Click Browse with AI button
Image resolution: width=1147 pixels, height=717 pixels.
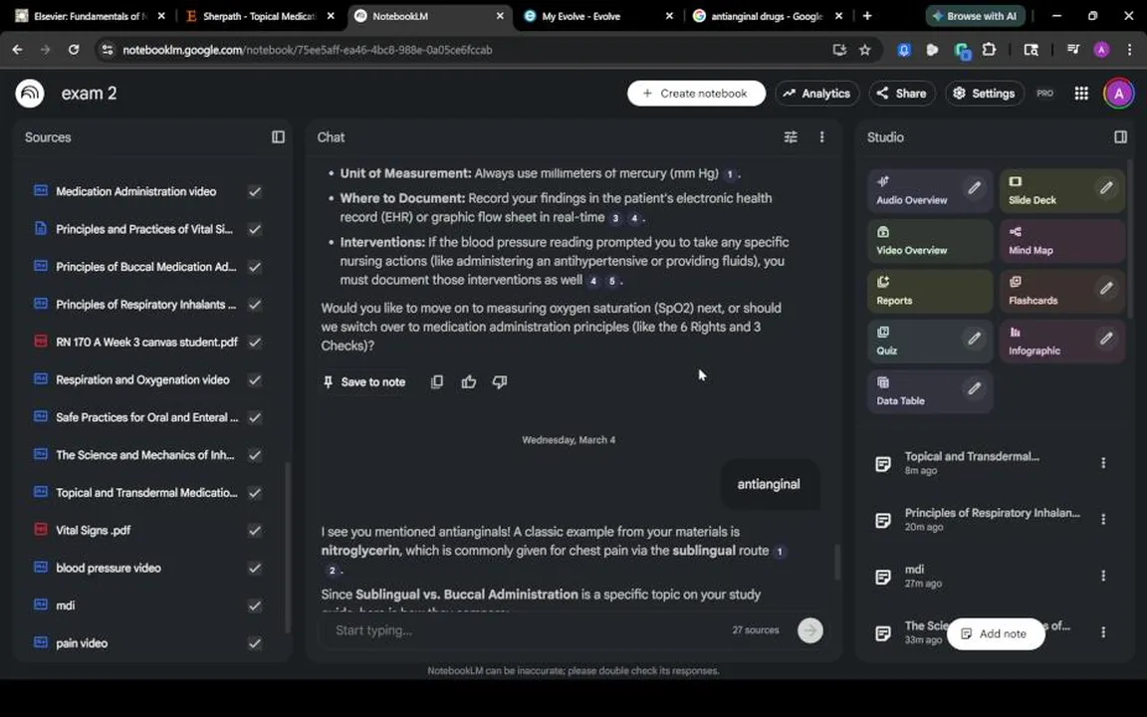click(x=975, y=15)
